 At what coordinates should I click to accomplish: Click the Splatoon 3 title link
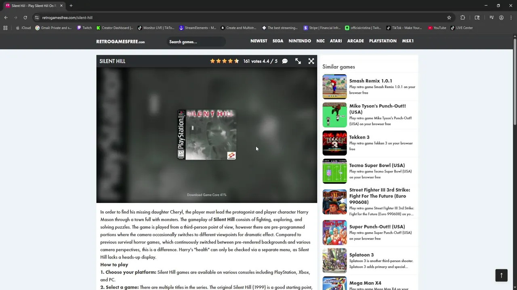(361, 255)
